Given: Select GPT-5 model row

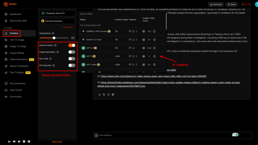Looking at the screenshot, I should pos(122,56).
